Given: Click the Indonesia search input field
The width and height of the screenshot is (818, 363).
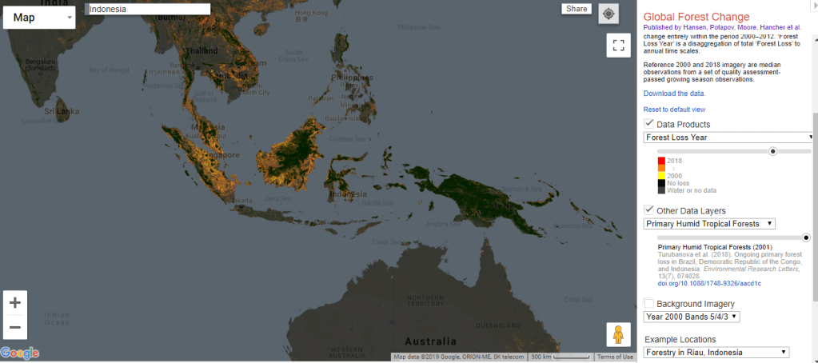Looking at the screenshot, I should 148,9.
